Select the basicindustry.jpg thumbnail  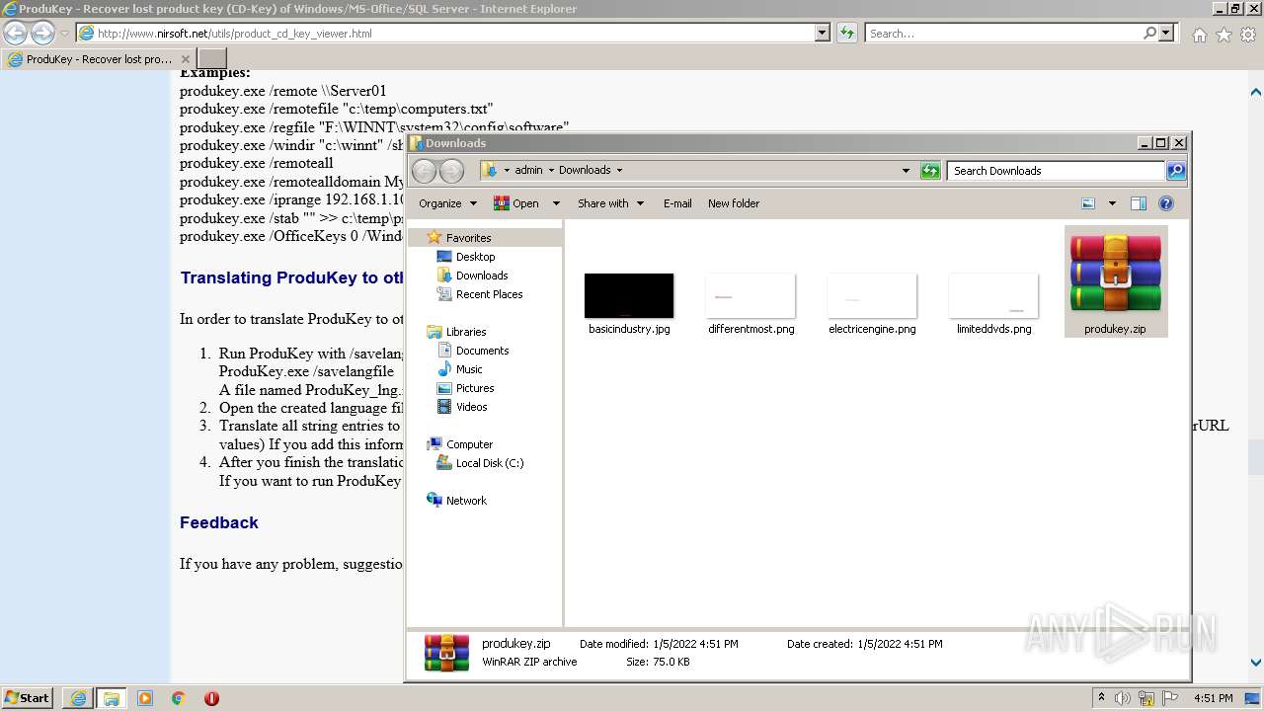pyautogui.click(x=629, y=295)
